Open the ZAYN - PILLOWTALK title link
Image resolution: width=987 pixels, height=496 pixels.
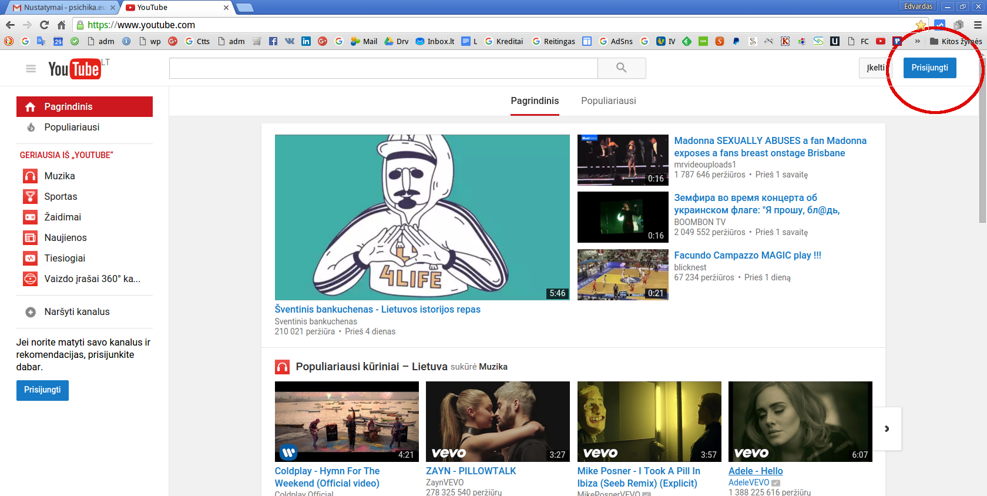pyautogui.click(x=471, y=471)
